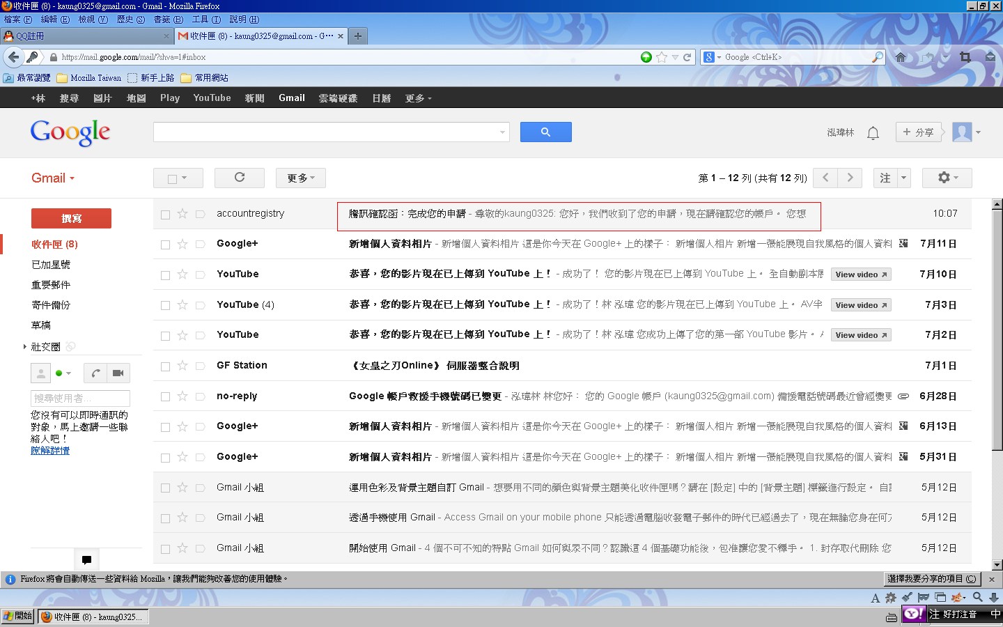The width and height of the screenshot is (1003, 627).
Task: Click the windows icon in the add-on bar
Action: click(x=940, y=597)
